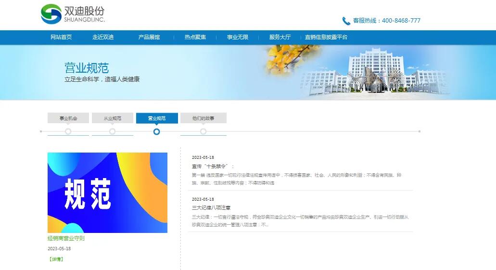Select the active 营业规范 tab
496x270 pixels.
click(157, 118)
